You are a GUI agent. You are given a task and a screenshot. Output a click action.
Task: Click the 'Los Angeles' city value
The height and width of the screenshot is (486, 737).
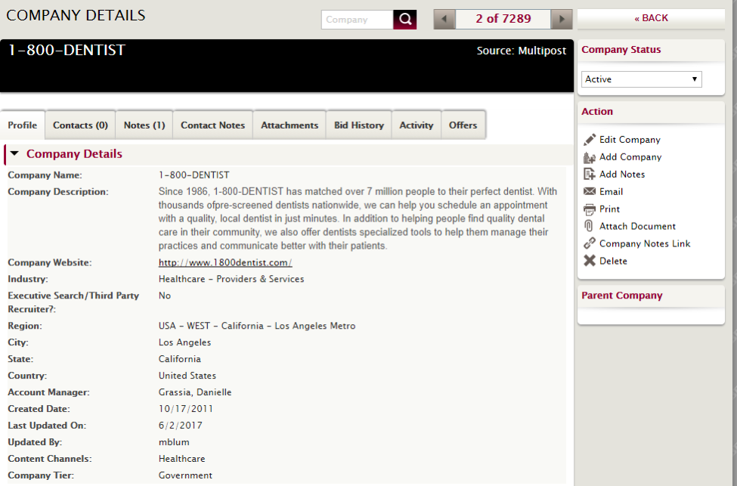[x=184, y=342]
